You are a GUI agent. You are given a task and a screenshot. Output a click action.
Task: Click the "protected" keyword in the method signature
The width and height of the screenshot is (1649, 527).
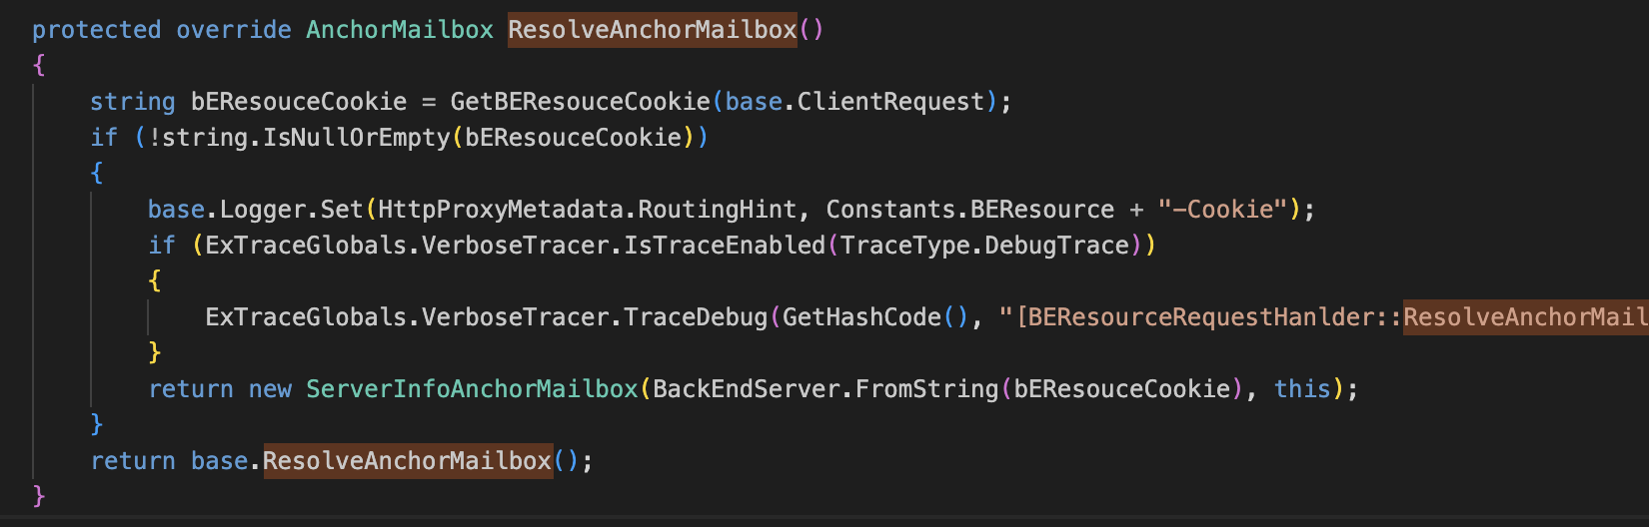coord(96,30)
